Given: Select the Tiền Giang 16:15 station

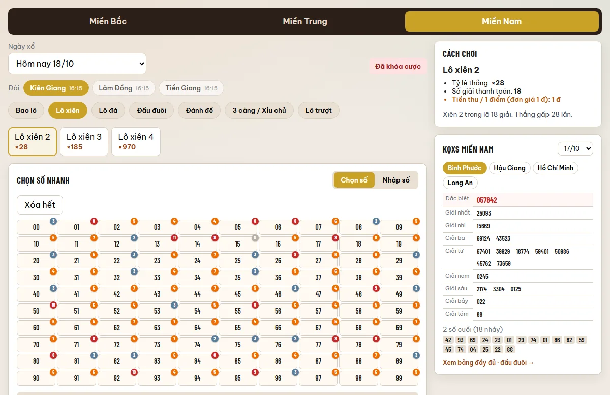Looking at the screenshot, I should coord(191,88).
